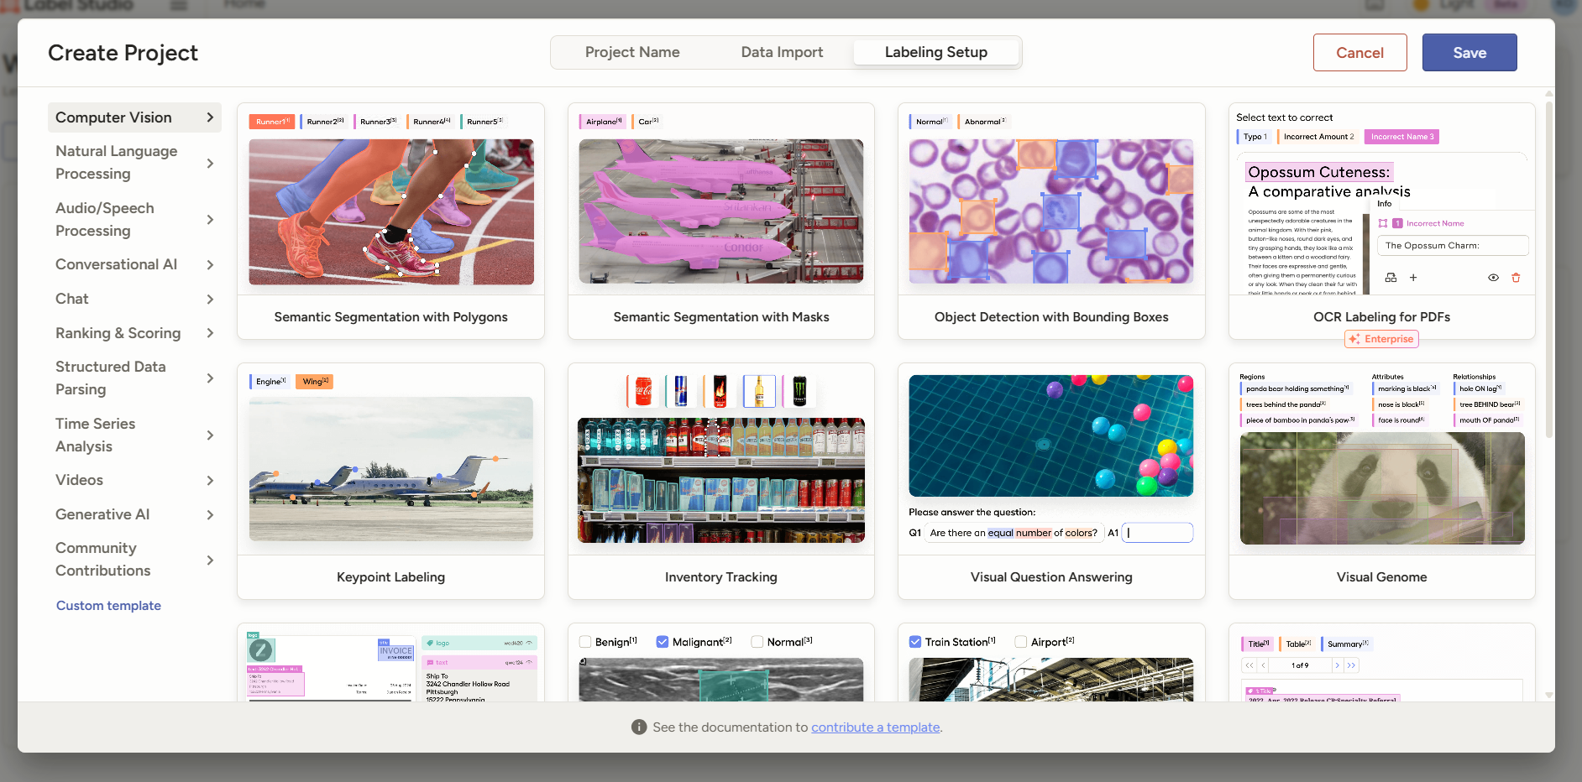Click the 'The Opossum Charm:' text field
This screenshot has width=1582, height=782.
pos(1453,246)
